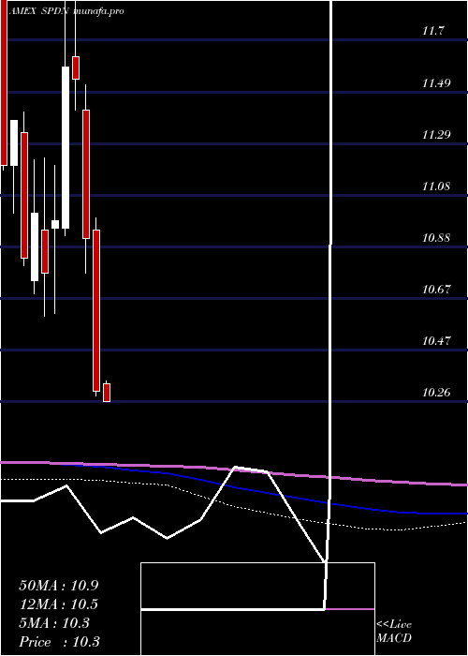Viewport: 468px width, 656px height.
Task: Select the 11.7 price axis label
Action: [433, 31]
